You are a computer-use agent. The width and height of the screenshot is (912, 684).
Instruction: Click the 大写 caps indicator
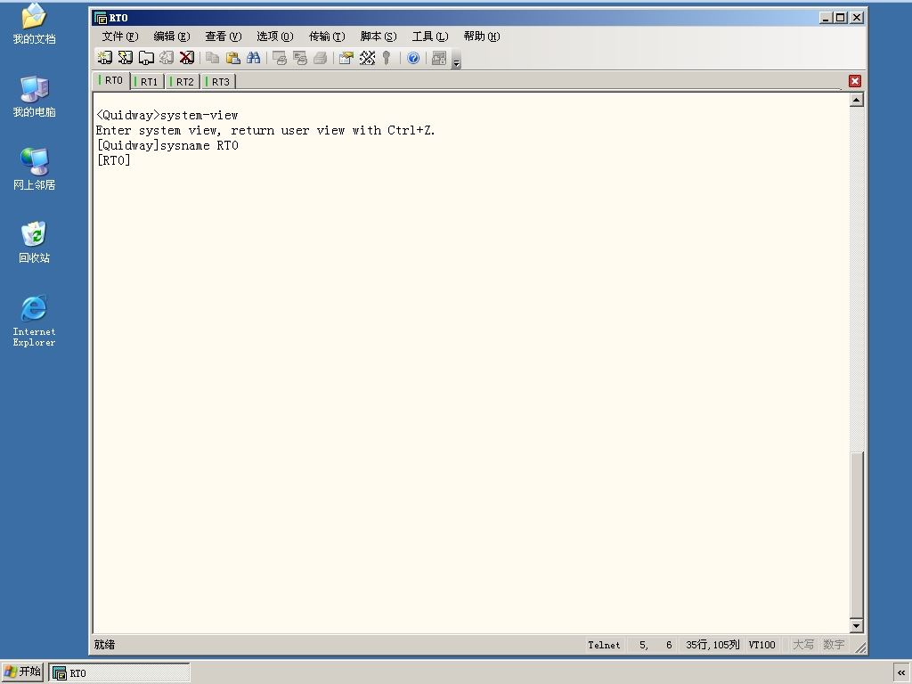tap(803, 645)
